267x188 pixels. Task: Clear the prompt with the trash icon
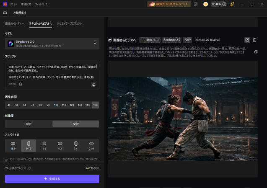click(x=21, y=84)
